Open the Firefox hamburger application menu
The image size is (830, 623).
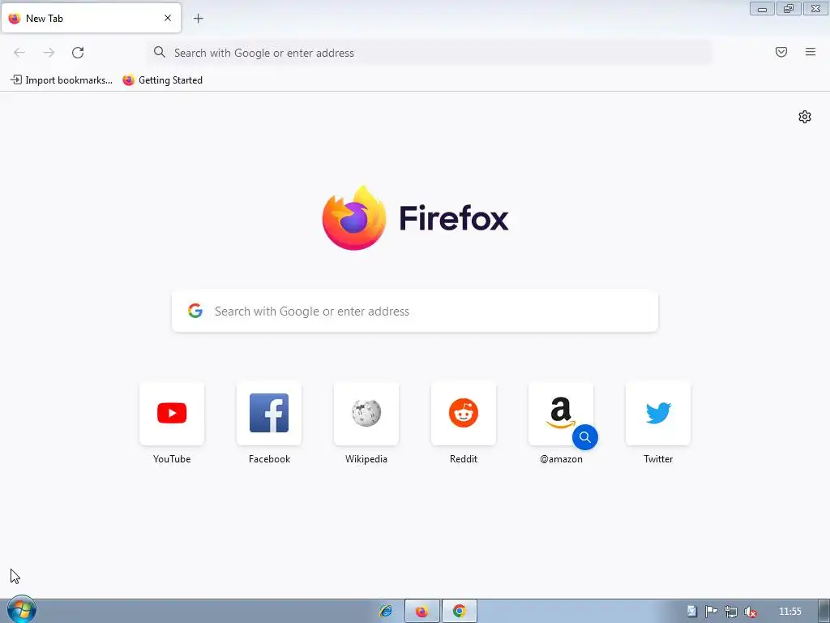pyautogui.click(x=811, y=52)
